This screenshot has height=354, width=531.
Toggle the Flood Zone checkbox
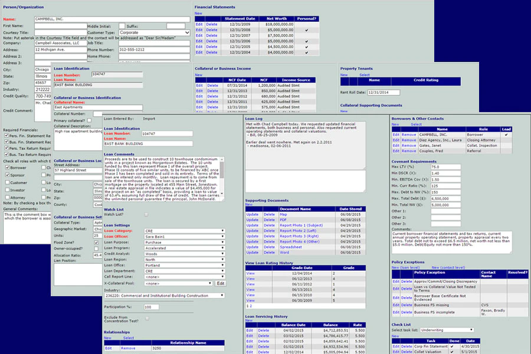pos(96,242)
